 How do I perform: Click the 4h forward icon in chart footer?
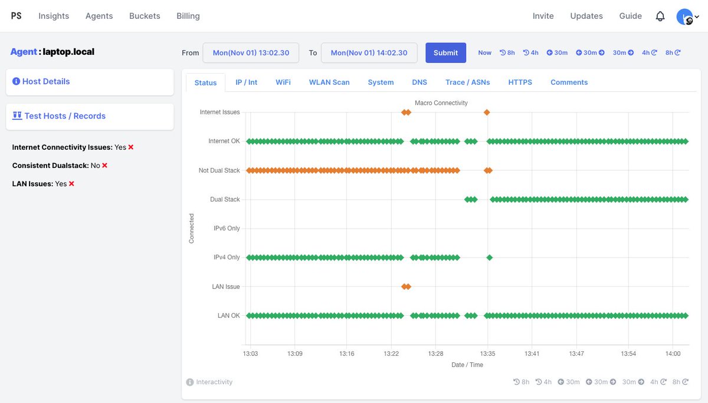click(662, 382)
